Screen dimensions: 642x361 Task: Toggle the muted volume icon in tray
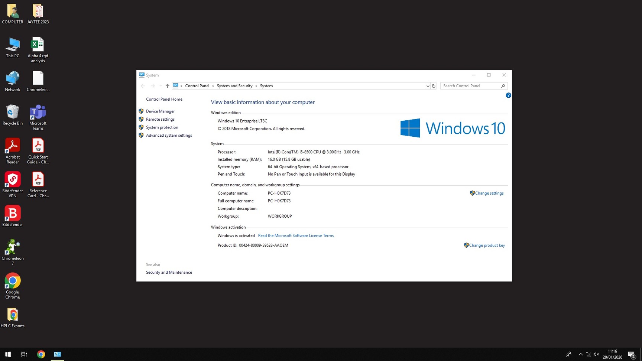click(596, 354)
